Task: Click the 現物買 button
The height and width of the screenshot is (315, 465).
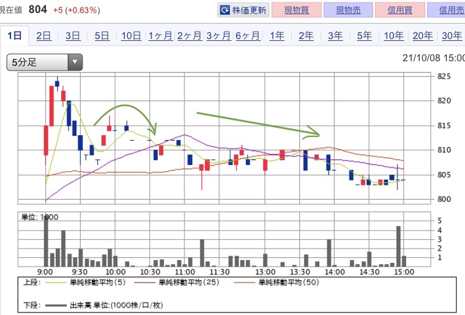Action: click(x=297, y=10)
